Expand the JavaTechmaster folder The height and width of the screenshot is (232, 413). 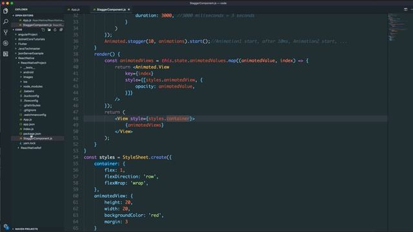tap(29, 49)
